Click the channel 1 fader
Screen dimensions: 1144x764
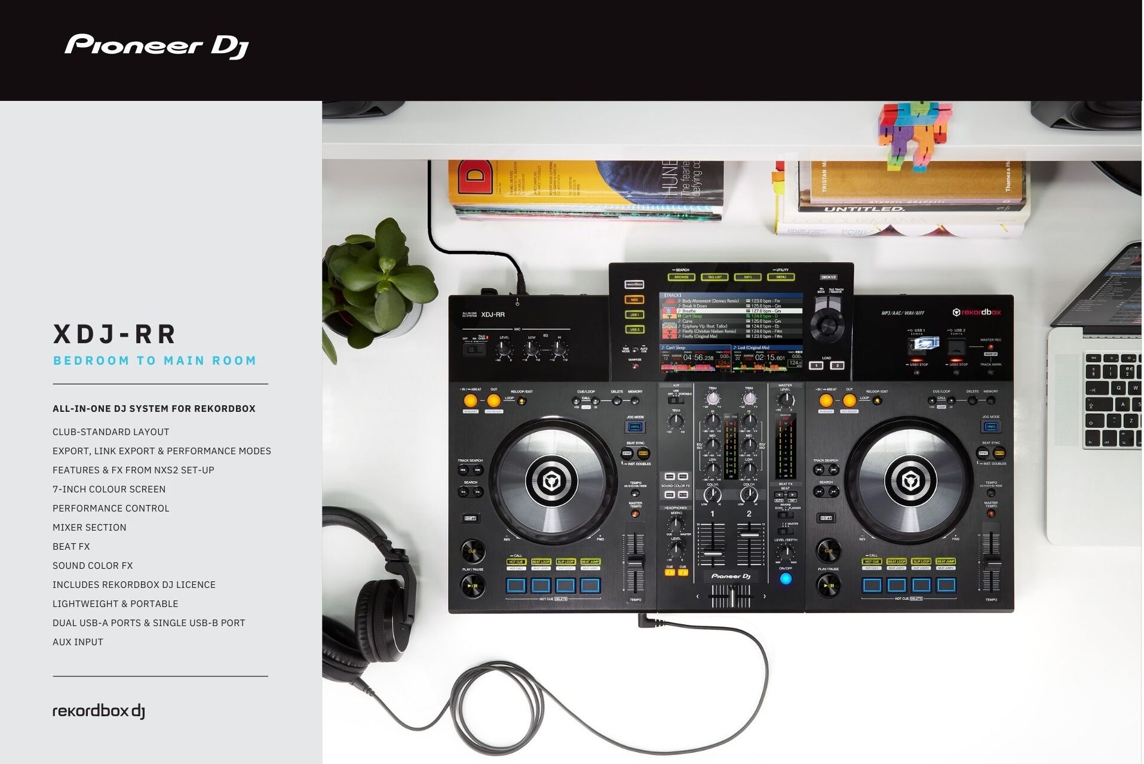tap(712, 554)
